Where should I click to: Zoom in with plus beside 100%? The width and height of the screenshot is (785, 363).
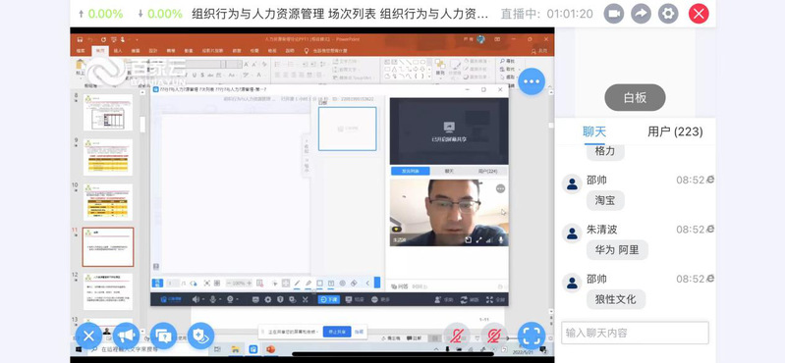click(250, 283)
